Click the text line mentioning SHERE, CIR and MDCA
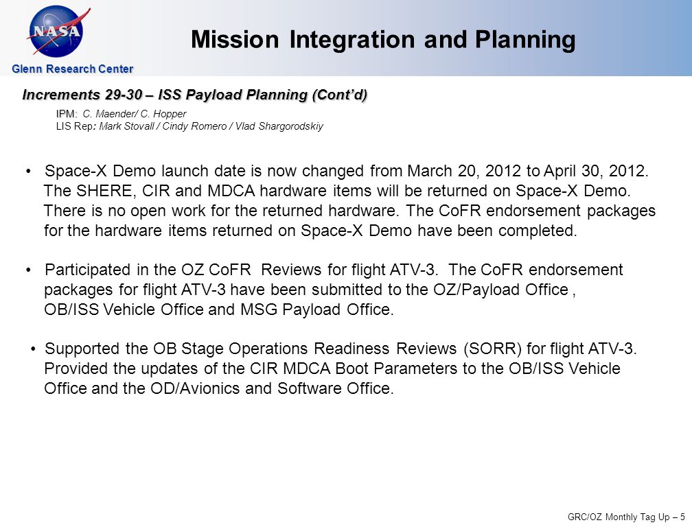This screenshot has height=527, width=692. (337, 191)
